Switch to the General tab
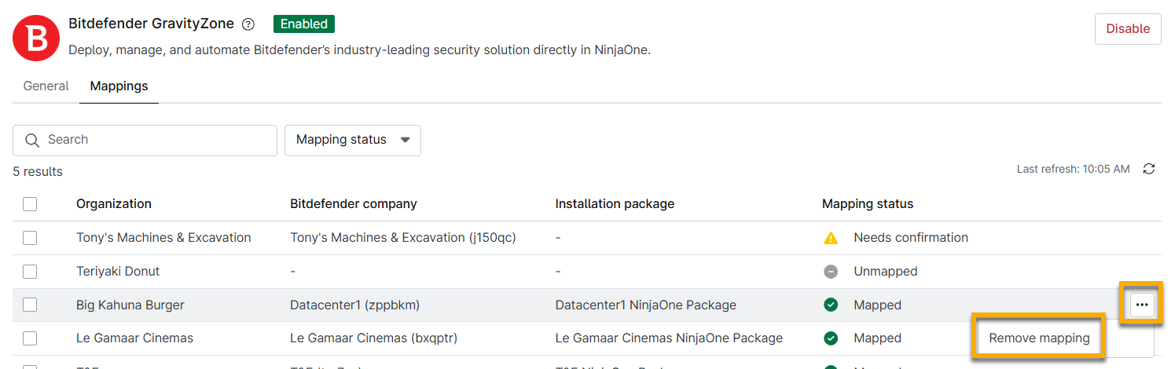Image resolution: width=1171 pixels, height=369 pixels. (46, 86)
